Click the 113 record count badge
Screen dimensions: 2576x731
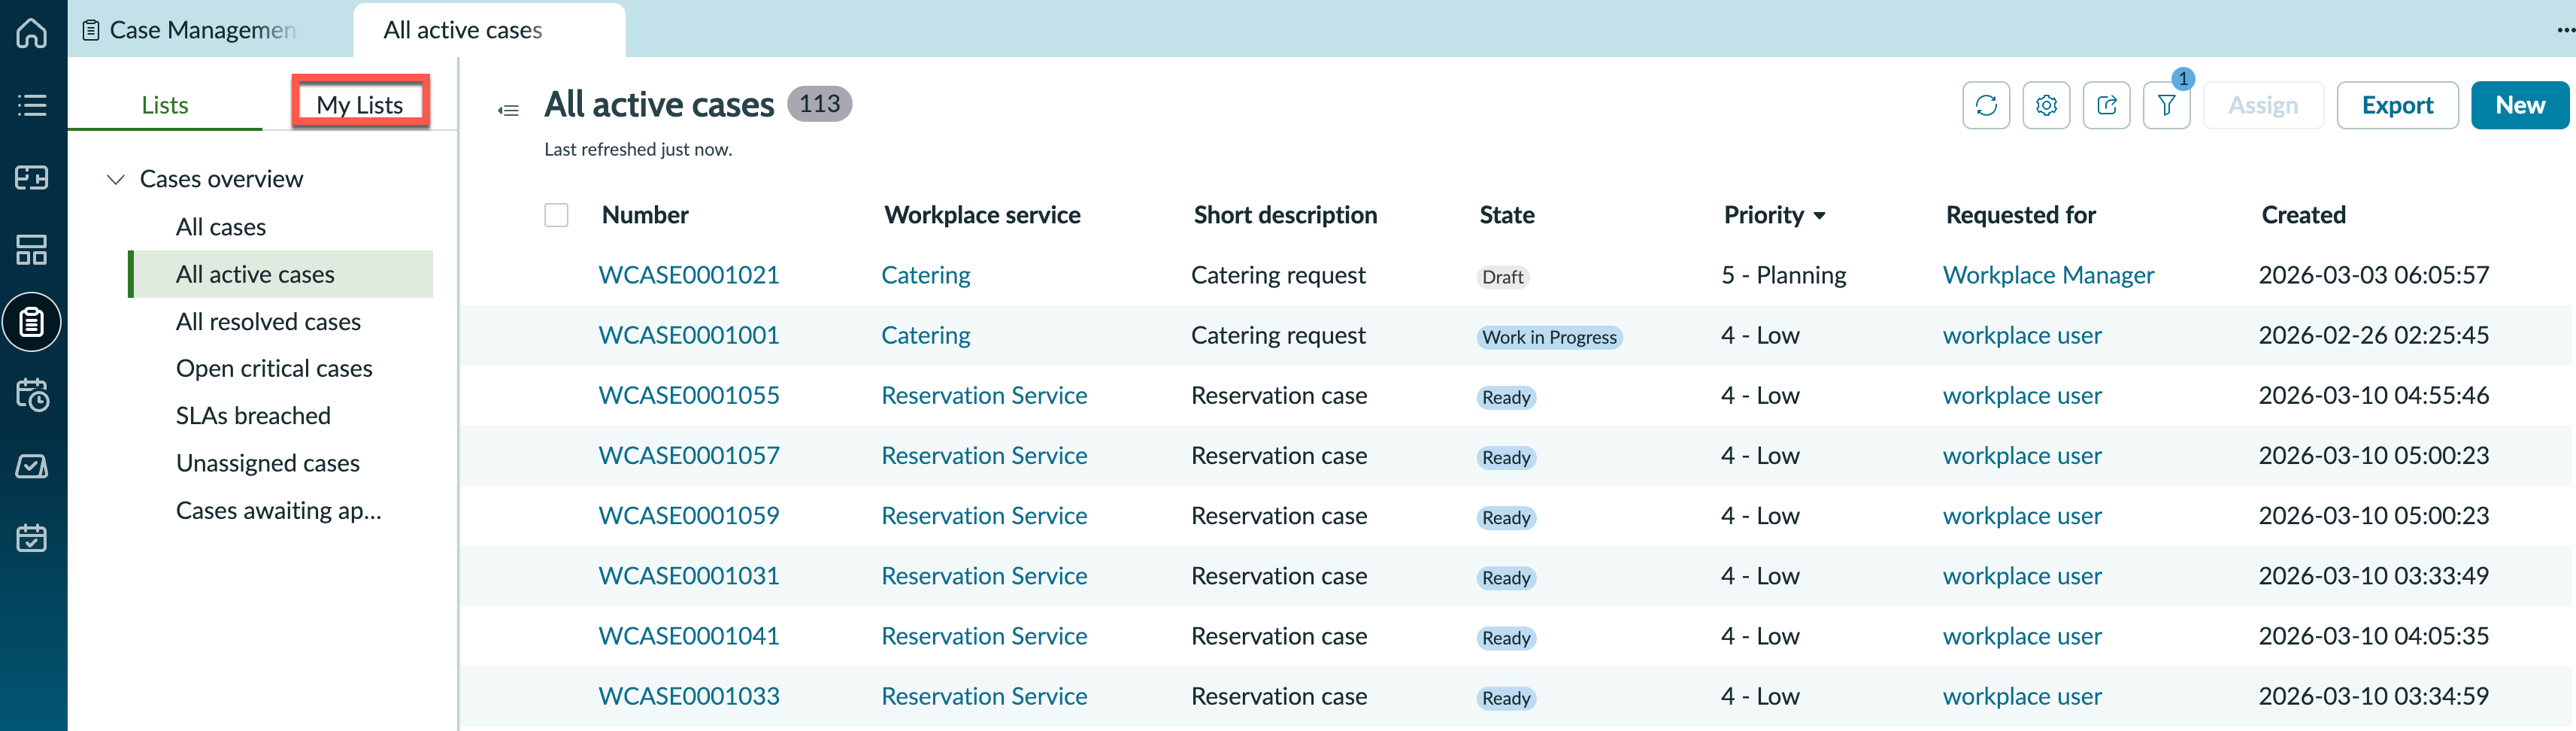[x=819, y=104]
